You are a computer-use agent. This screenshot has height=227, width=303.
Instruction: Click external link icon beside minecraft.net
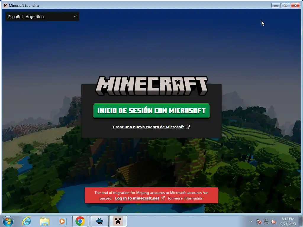tap(163, 198)
